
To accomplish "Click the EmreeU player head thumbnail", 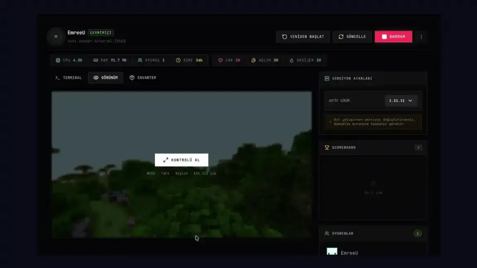I will (x=332, y=251).
